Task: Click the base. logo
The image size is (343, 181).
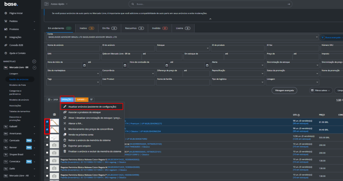Action: pyautogui.click(x=11, y=4)
